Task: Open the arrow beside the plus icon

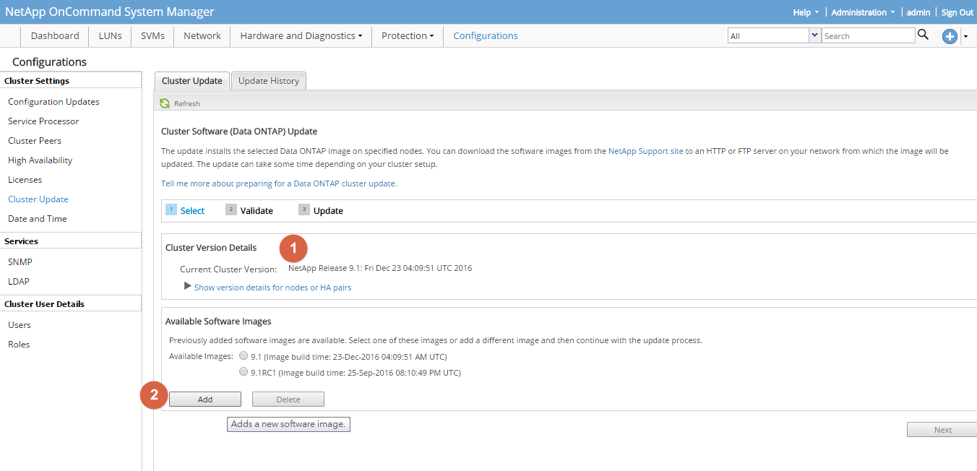Action: pyautogui.click(x=965, y=36)
